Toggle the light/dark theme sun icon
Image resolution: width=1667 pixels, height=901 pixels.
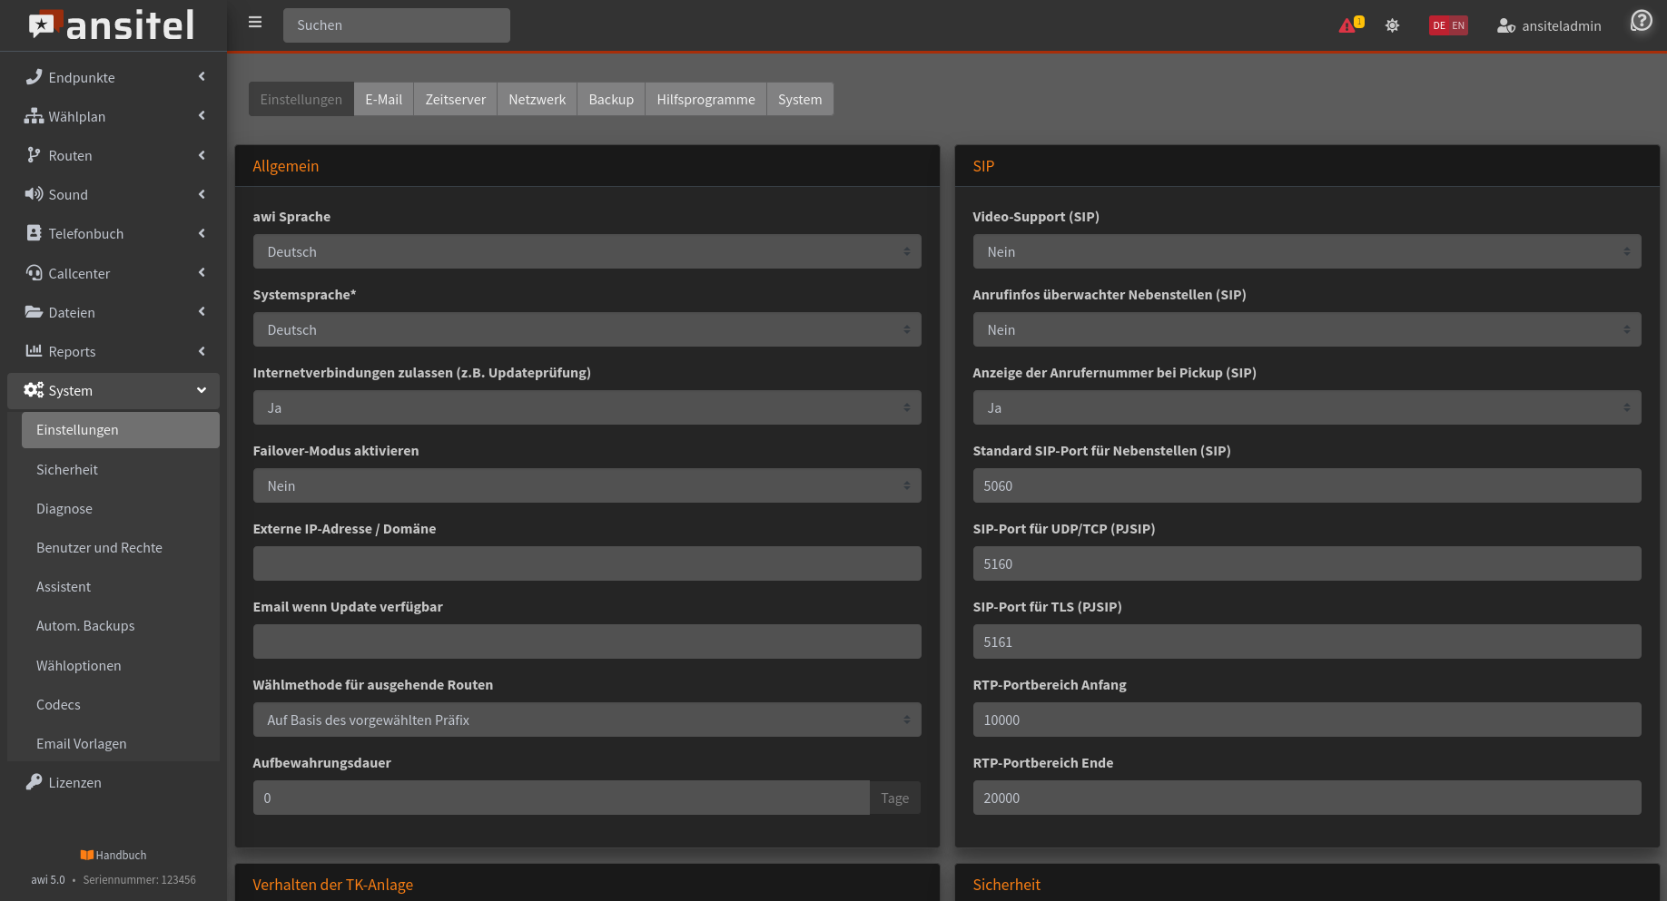1392,25
